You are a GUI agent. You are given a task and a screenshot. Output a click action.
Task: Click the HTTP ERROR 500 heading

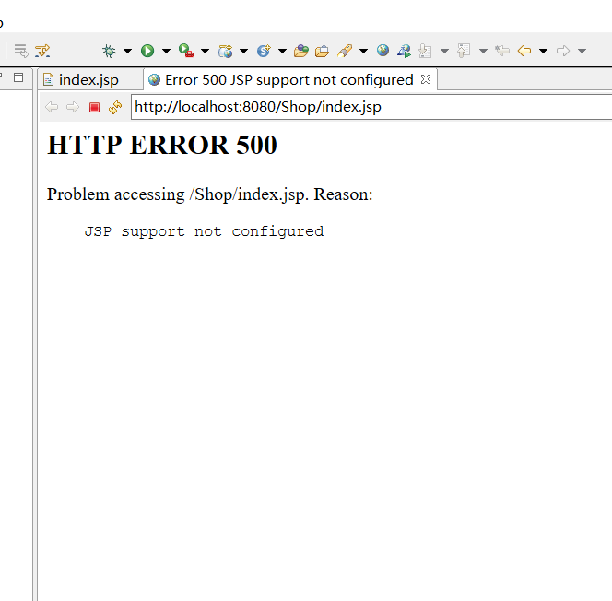pyautogui.click(x=162, y=145)
